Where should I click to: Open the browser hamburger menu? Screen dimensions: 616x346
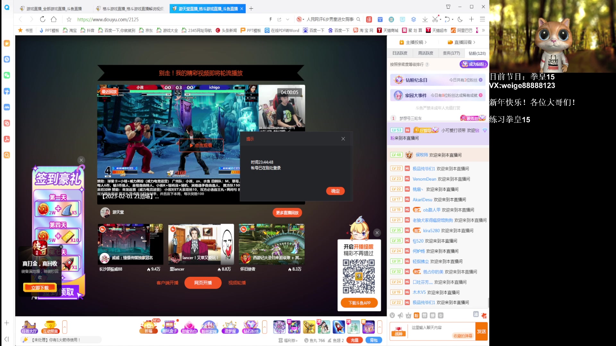point(482,19)
